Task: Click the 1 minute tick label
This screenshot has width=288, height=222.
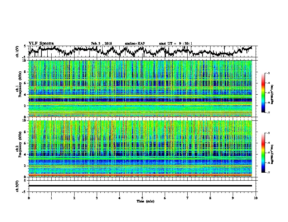Action: click(51, 198)
